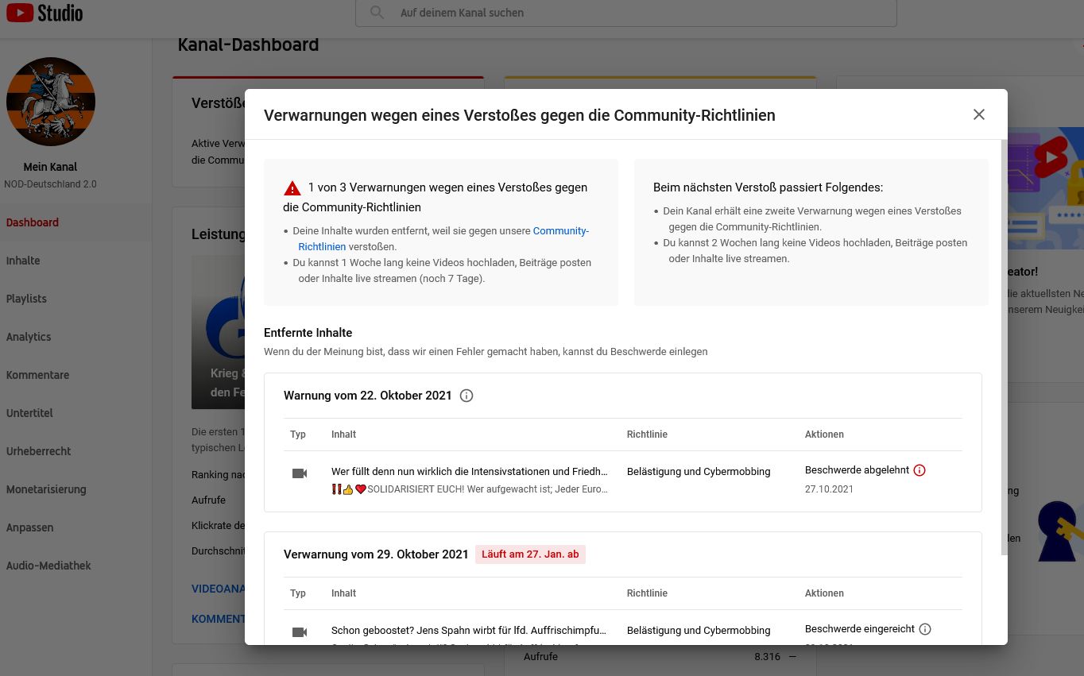
Task: Click the info icon next to Beschwerde eingereicht
Action: tap(925, 629)
